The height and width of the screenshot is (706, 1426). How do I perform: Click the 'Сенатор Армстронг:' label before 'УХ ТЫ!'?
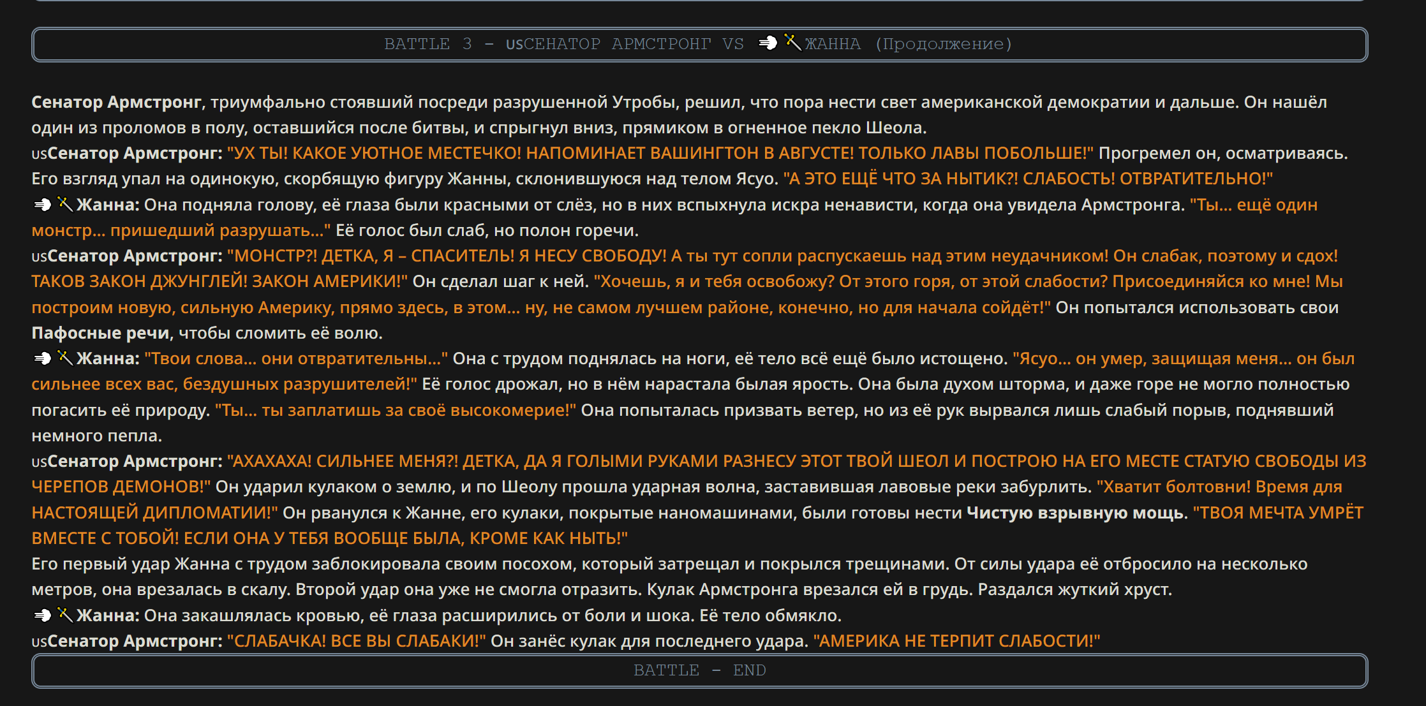tap(135, 153)
